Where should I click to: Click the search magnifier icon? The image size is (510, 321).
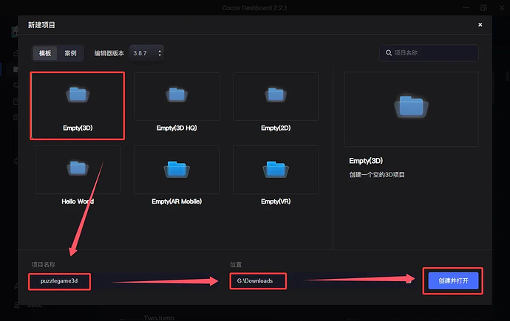(x=388, y=52)
